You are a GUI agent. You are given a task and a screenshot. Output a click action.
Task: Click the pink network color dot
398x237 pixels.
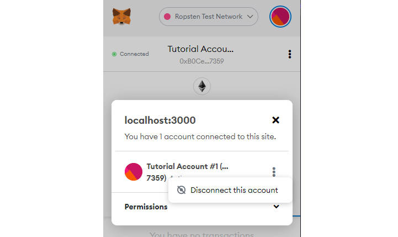pyautogui.click(x=167, y=17)
